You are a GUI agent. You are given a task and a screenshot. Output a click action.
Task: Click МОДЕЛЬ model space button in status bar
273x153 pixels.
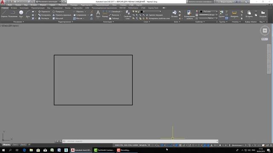pos(143,145)
